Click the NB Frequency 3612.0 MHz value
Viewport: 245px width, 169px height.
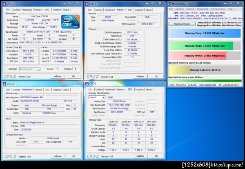pos(147,24)
